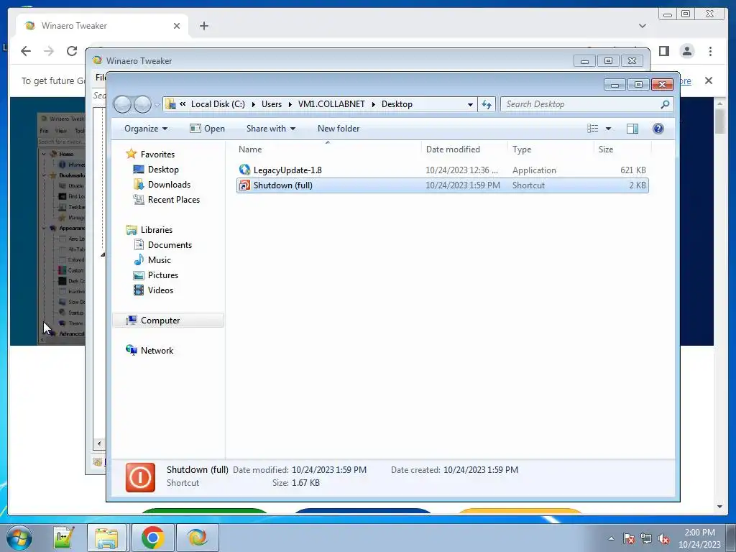Screen dimensions: 736x552
Task: Switch to Winaero Tweaker taskbar button
Action: (197, 538)
